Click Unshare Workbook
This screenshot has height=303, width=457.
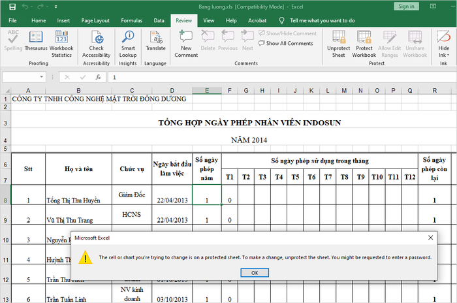(x=415, y=44)
